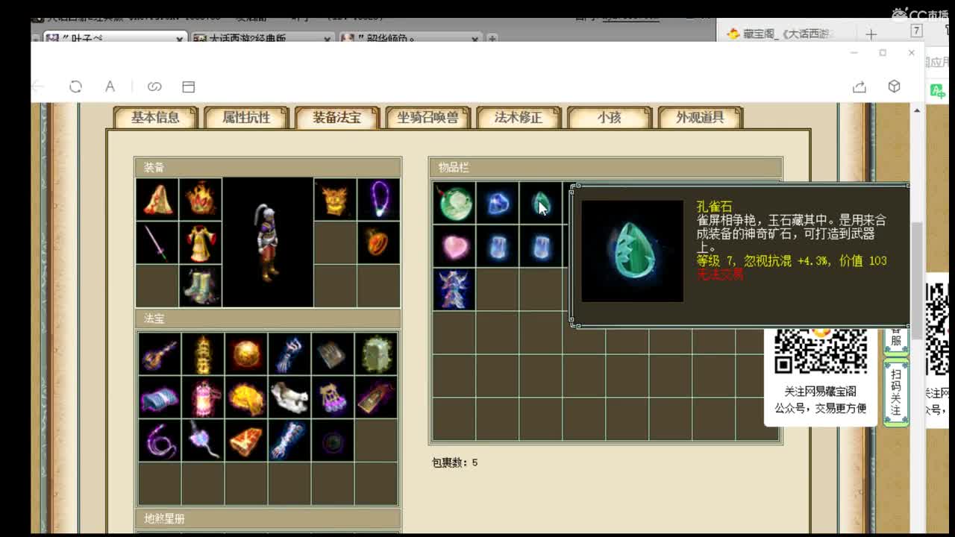Click the golden mask equipment icon
955x537 pixels.
(335, 199)
